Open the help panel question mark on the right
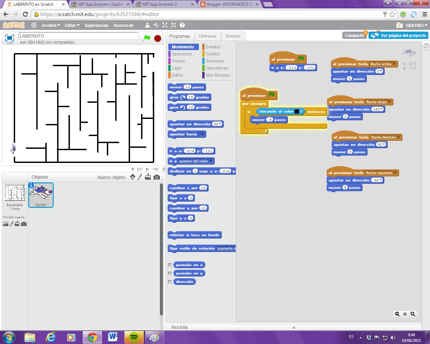 [x=426, y=46]
